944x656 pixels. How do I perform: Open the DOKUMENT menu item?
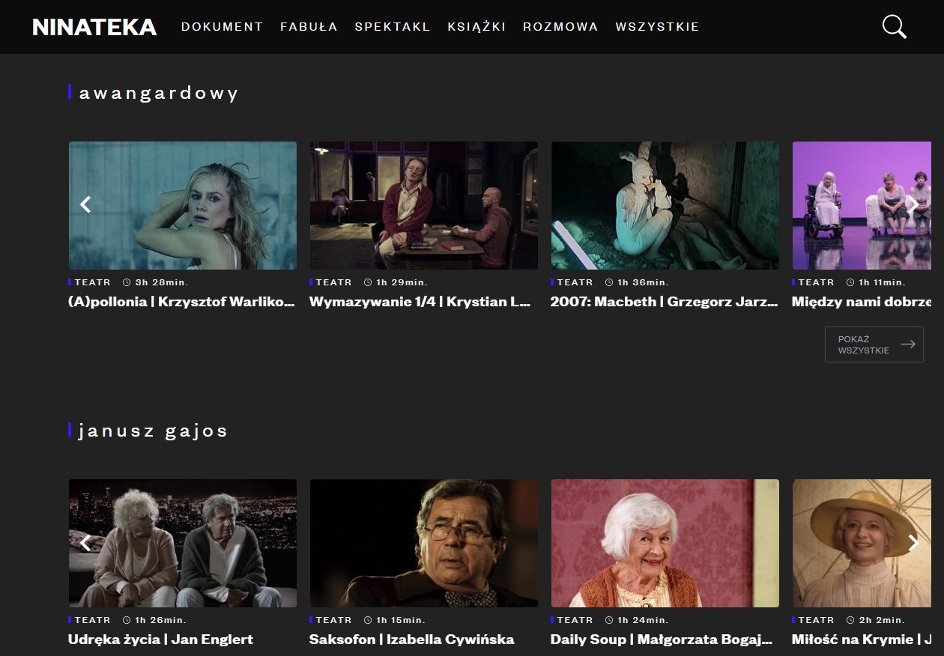(222, 27)
